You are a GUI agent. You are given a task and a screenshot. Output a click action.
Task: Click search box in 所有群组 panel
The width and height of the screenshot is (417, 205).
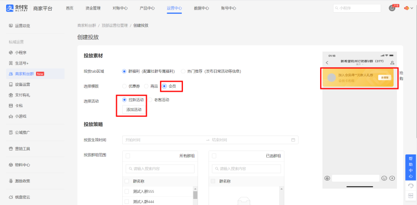pos(160,169)
